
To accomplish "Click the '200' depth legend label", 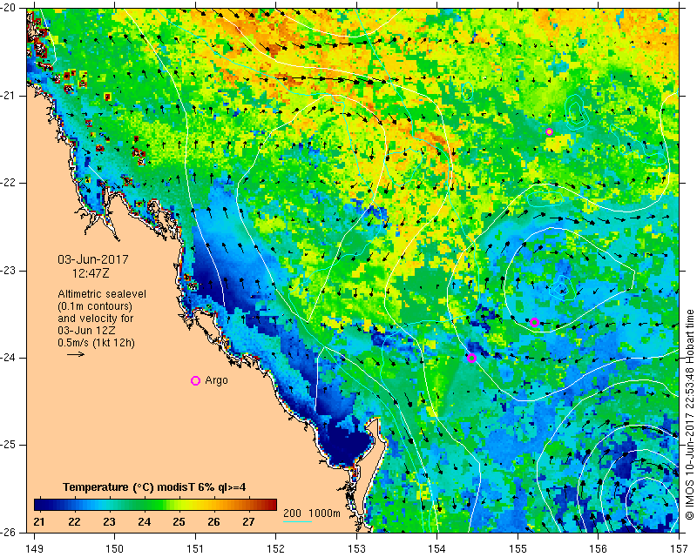I will point(292,513).
